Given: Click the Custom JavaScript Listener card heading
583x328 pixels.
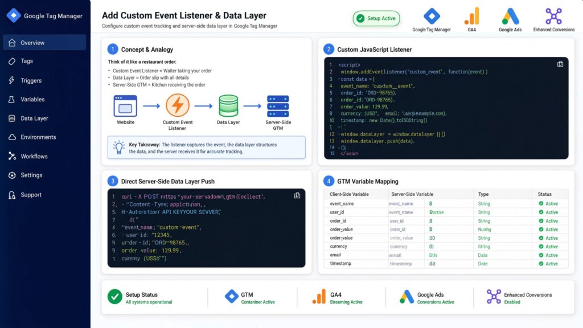Looking at the screenshot, I should [375, 50].
